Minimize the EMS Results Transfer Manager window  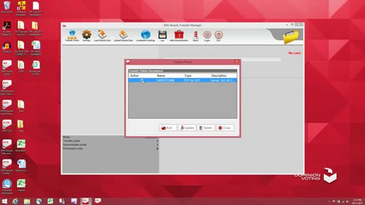tap(287, 24)
